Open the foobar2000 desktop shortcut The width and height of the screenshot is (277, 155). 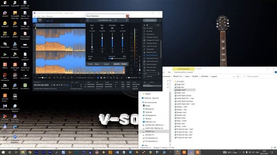[x=15, y=3]
